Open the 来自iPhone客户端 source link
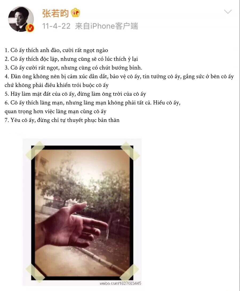Viewport: 240px width, 291px height. coord(106,26)
